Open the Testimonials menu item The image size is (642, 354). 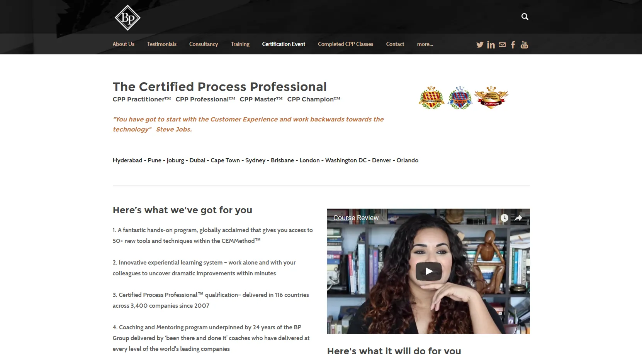[x=162, y=44]
